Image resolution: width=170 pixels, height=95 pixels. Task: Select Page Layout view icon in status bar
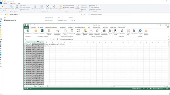pos(147,88)
